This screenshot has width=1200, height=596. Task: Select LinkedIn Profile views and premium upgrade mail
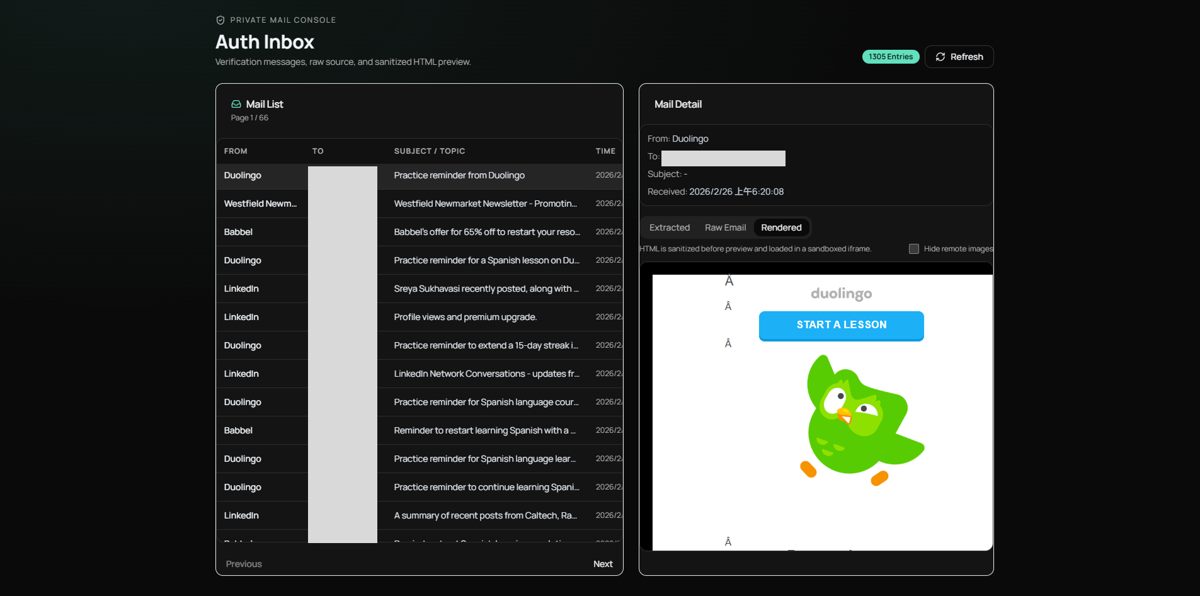[x=420, y=317]
